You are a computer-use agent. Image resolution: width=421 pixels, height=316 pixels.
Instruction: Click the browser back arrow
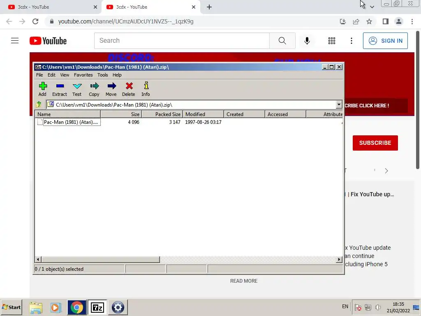9,21
